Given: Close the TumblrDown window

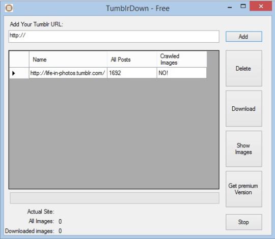Looking at the screenshot, I should click(x=261, y=6).
